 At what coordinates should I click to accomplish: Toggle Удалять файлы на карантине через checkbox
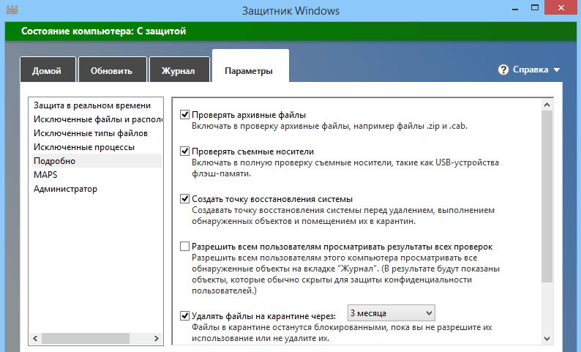pyautogui.click(x=184, y=315)
